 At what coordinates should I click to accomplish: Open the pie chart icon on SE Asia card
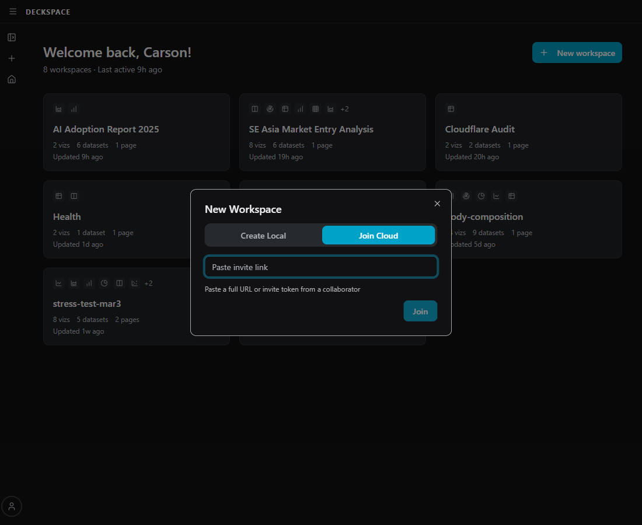point(270,108)
